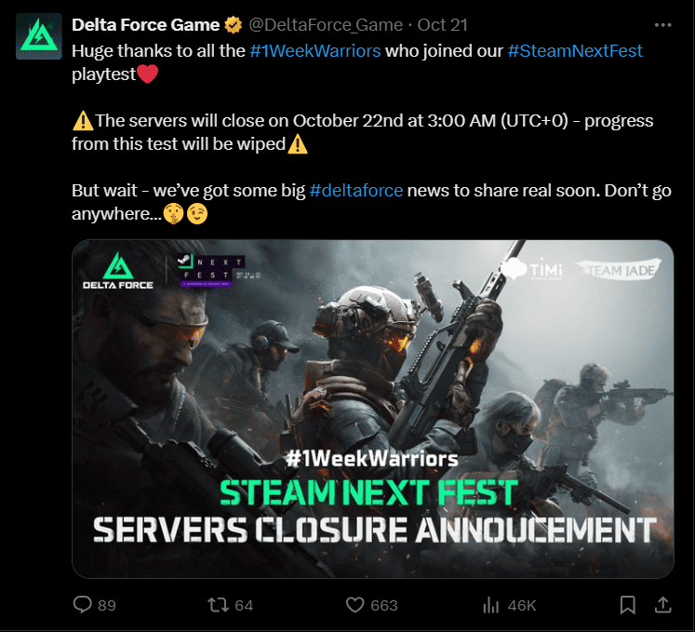The width and height of the screenshot is (695, 632).
Task: Repost the server closure tweet
Action: [218, 605]
